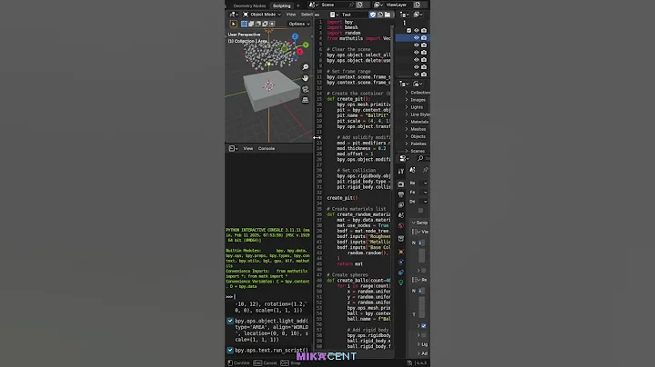Click the Properties editor search icon
The height and width of the screenshot is (367, 655).
[x=420, y=158]
